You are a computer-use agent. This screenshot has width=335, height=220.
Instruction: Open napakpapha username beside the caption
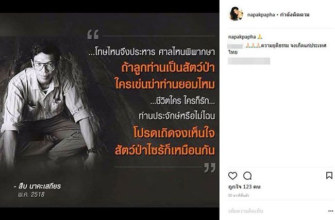pos(242,37)
